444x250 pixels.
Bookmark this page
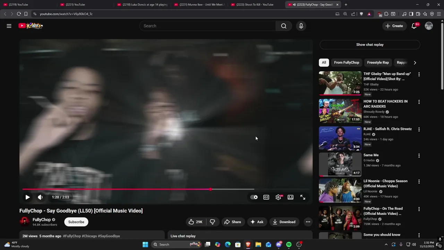[x=26, y=14]
